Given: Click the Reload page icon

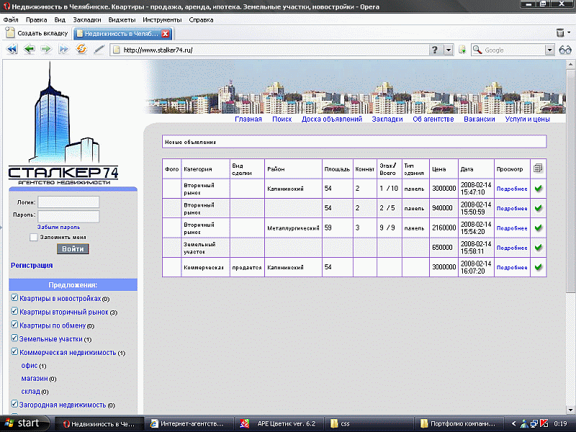Looking at the screenshot, I should pos(81,50).
